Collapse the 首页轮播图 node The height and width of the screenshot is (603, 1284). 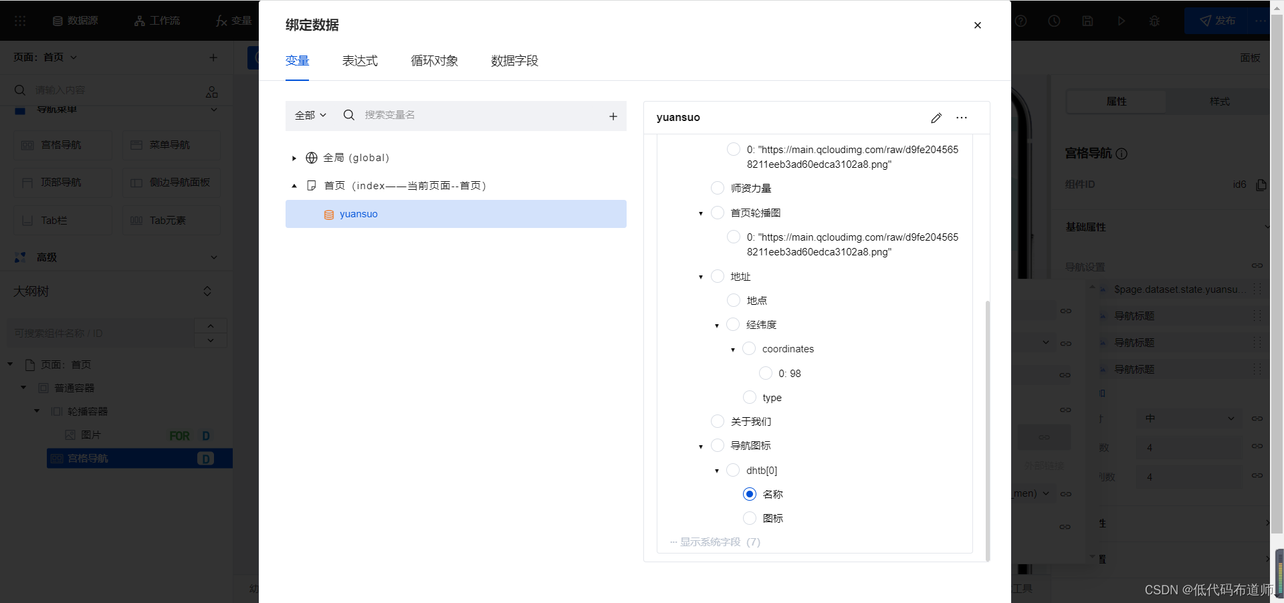[x=700, y=213]
